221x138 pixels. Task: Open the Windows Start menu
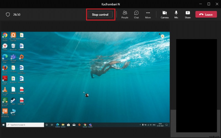3,125
